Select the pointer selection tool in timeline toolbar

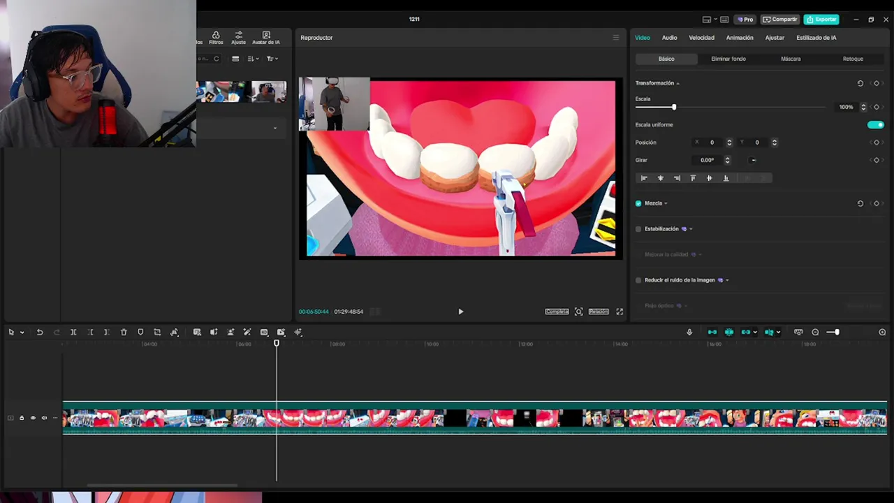pyautogui.click(x=11, y=333)
